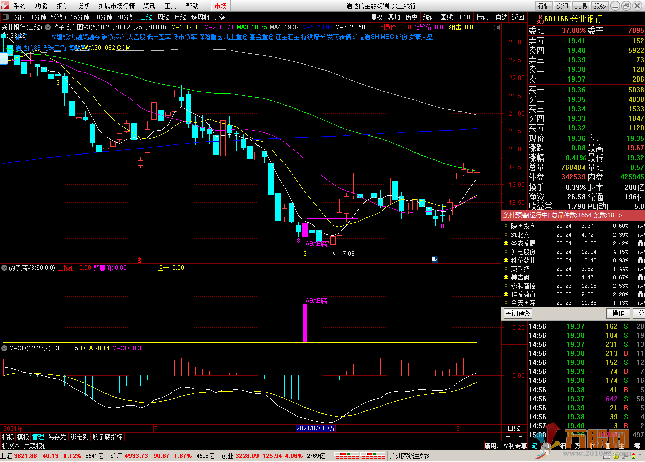Open the 关联报价 tab
Image resolution: width=645 pixels, height=462 pixels.
click(x=36, y=446)
